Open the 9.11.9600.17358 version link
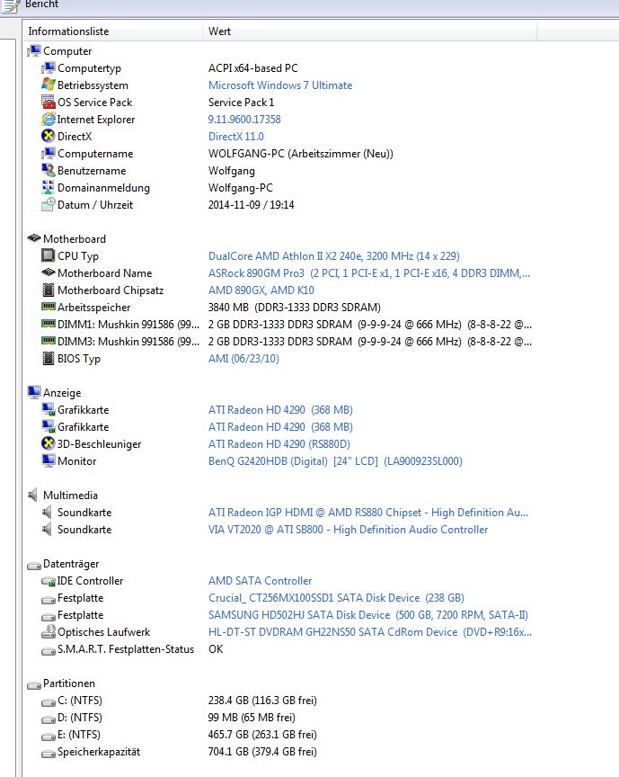This screenshot has width=619, height=777. (244, 120)
